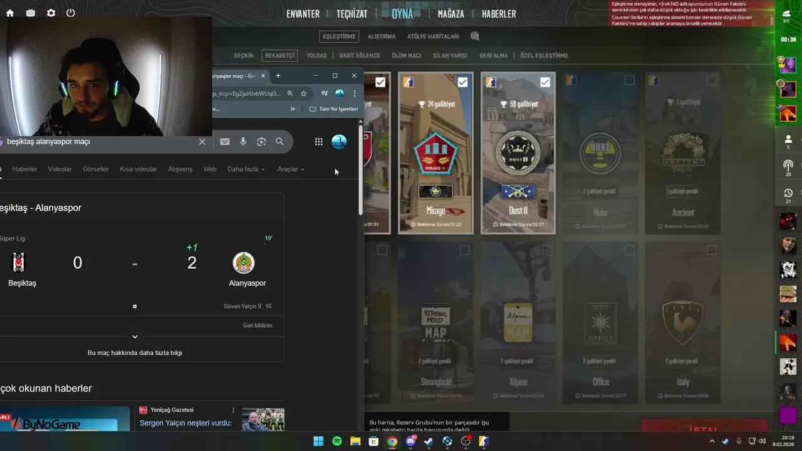Open the Videolar search tab
The height and width of the screenshot is (451, 802).
60,169
